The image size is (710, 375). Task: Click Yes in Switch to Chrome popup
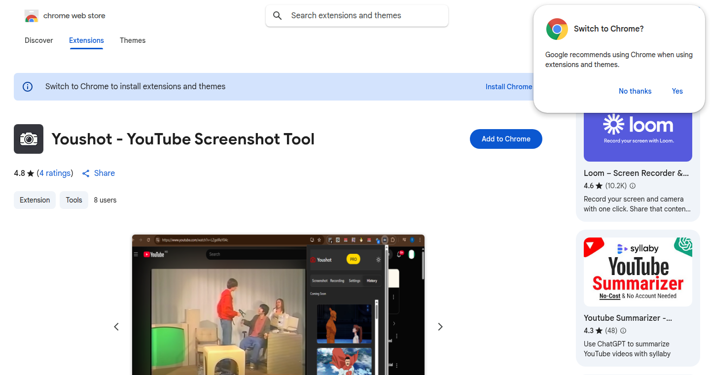tap(677, 91)
